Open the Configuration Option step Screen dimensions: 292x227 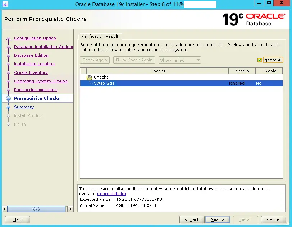click(x=35, y=38)
